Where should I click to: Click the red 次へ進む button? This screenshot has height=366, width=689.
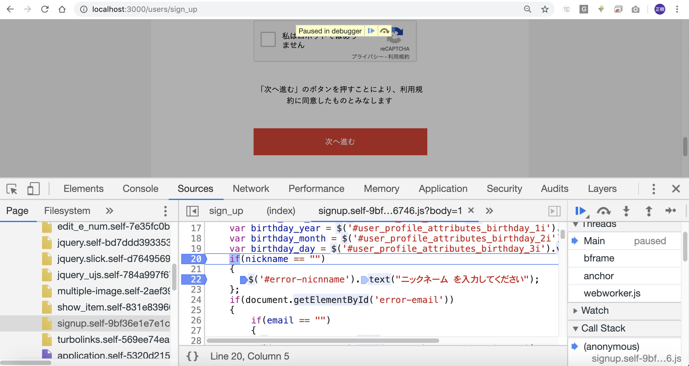[340, 142]
